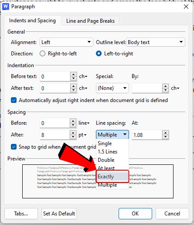Image resolution: width=194 pixels, height=225 pixels.
Task: Cancel the Paragraph dialog
Action: pos(172,214)
